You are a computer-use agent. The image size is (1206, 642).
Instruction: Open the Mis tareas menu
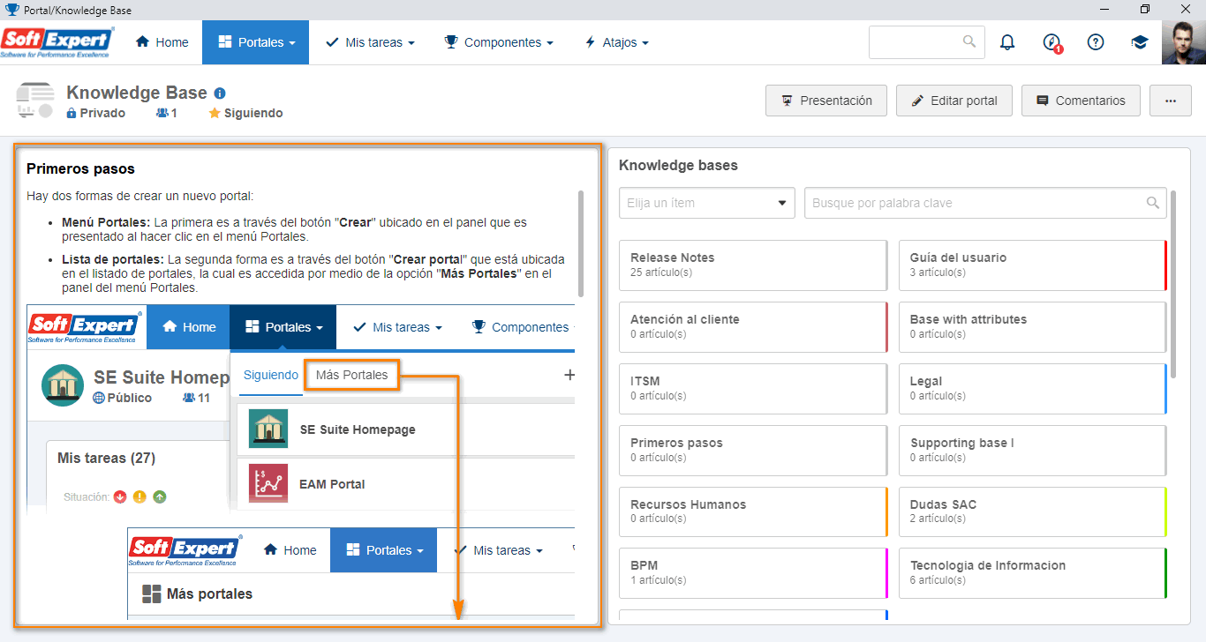(x=370, y=42)
